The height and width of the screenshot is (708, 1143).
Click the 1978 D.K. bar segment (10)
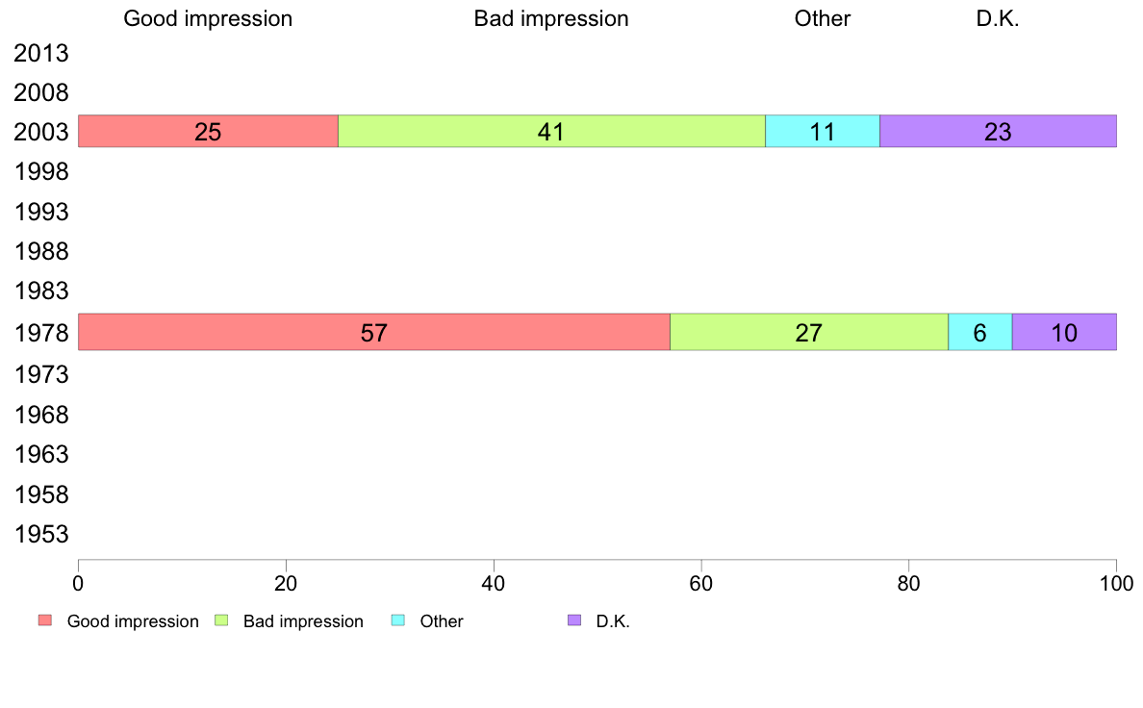pos(1064,332)
